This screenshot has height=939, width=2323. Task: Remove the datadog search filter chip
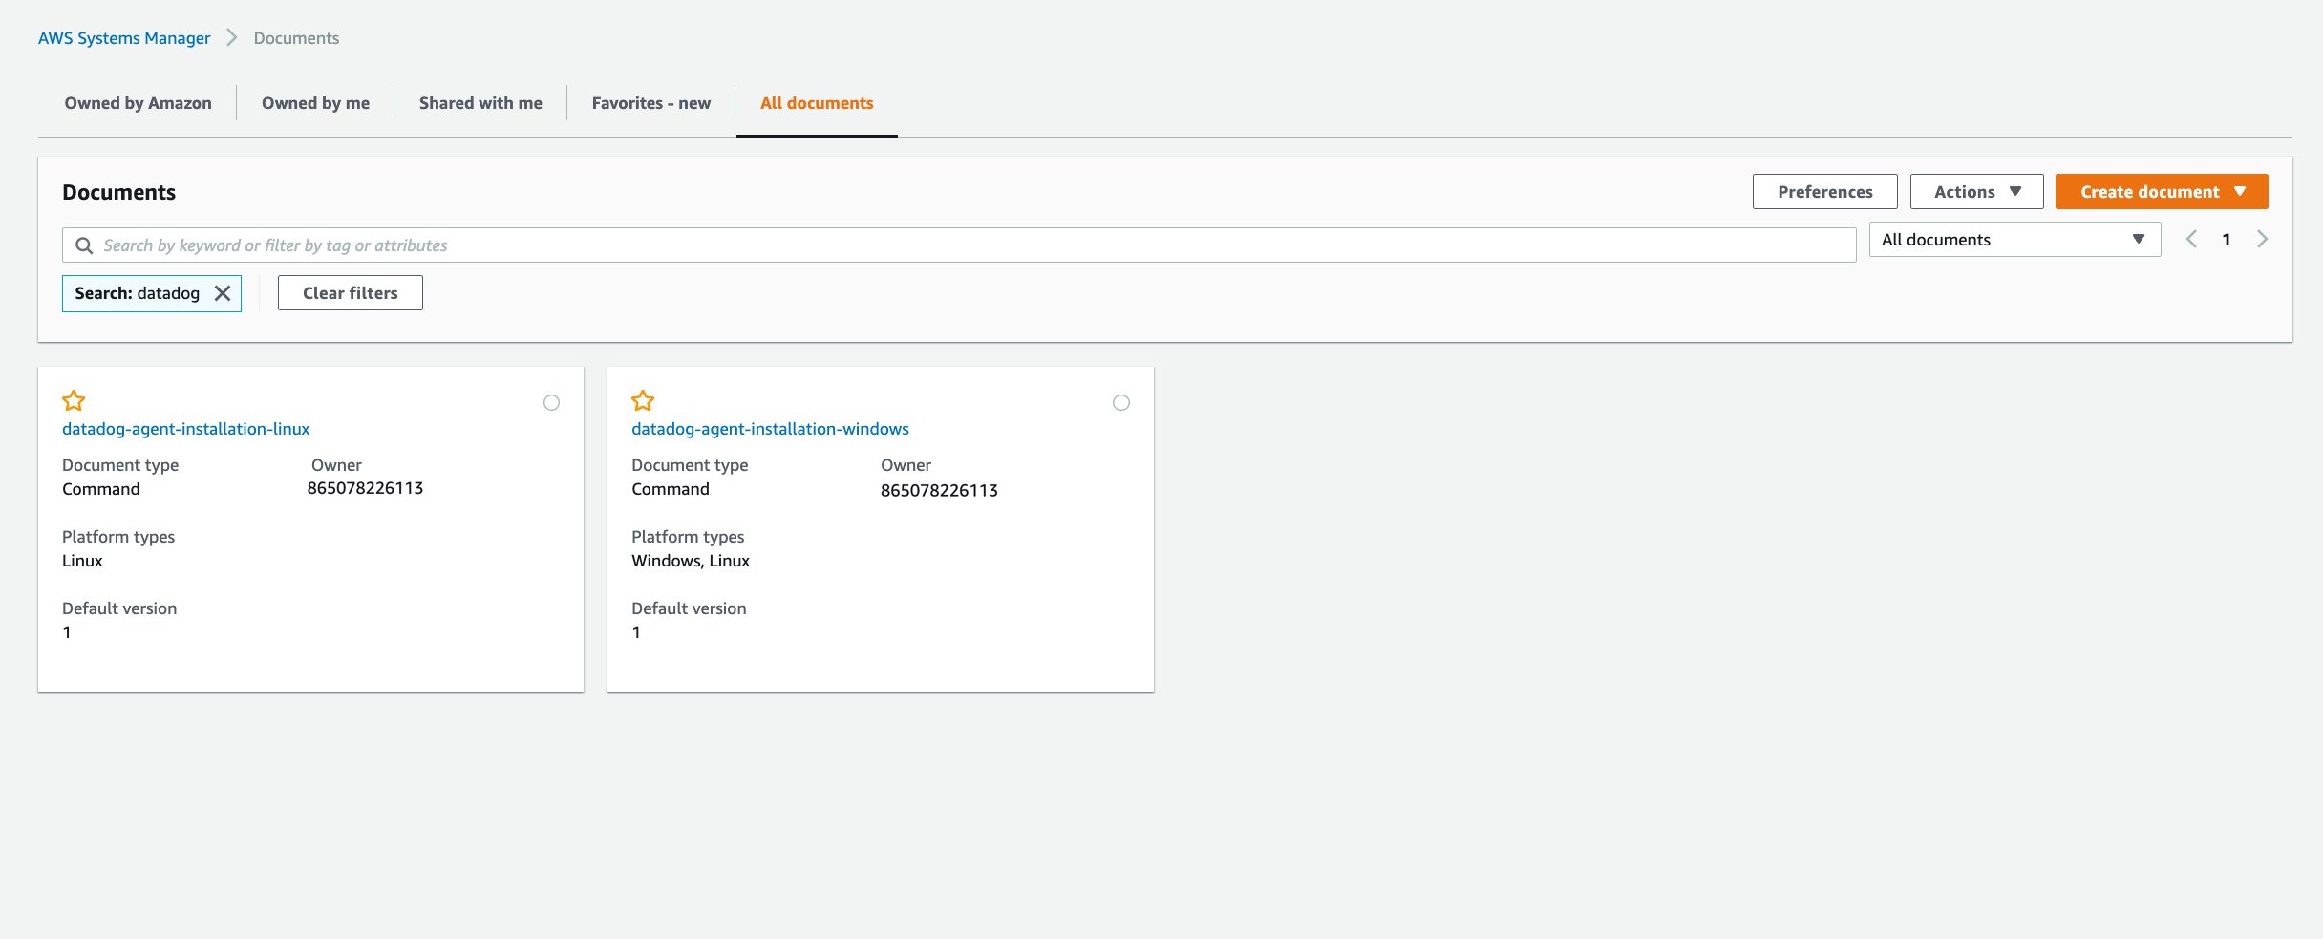(223, 293)
